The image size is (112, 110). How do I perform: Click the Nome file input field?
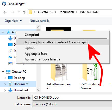click(72, 98)
